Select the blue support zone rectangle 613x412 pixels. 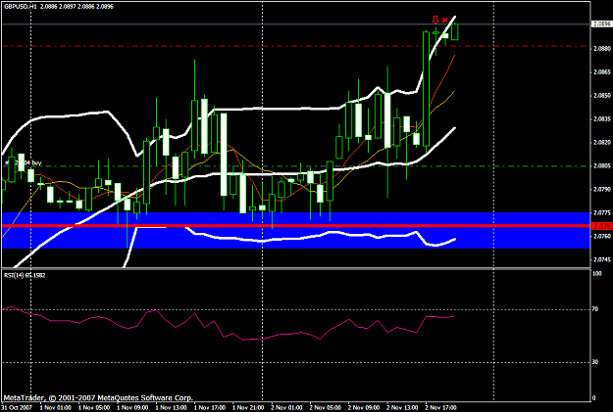(296, 230)
